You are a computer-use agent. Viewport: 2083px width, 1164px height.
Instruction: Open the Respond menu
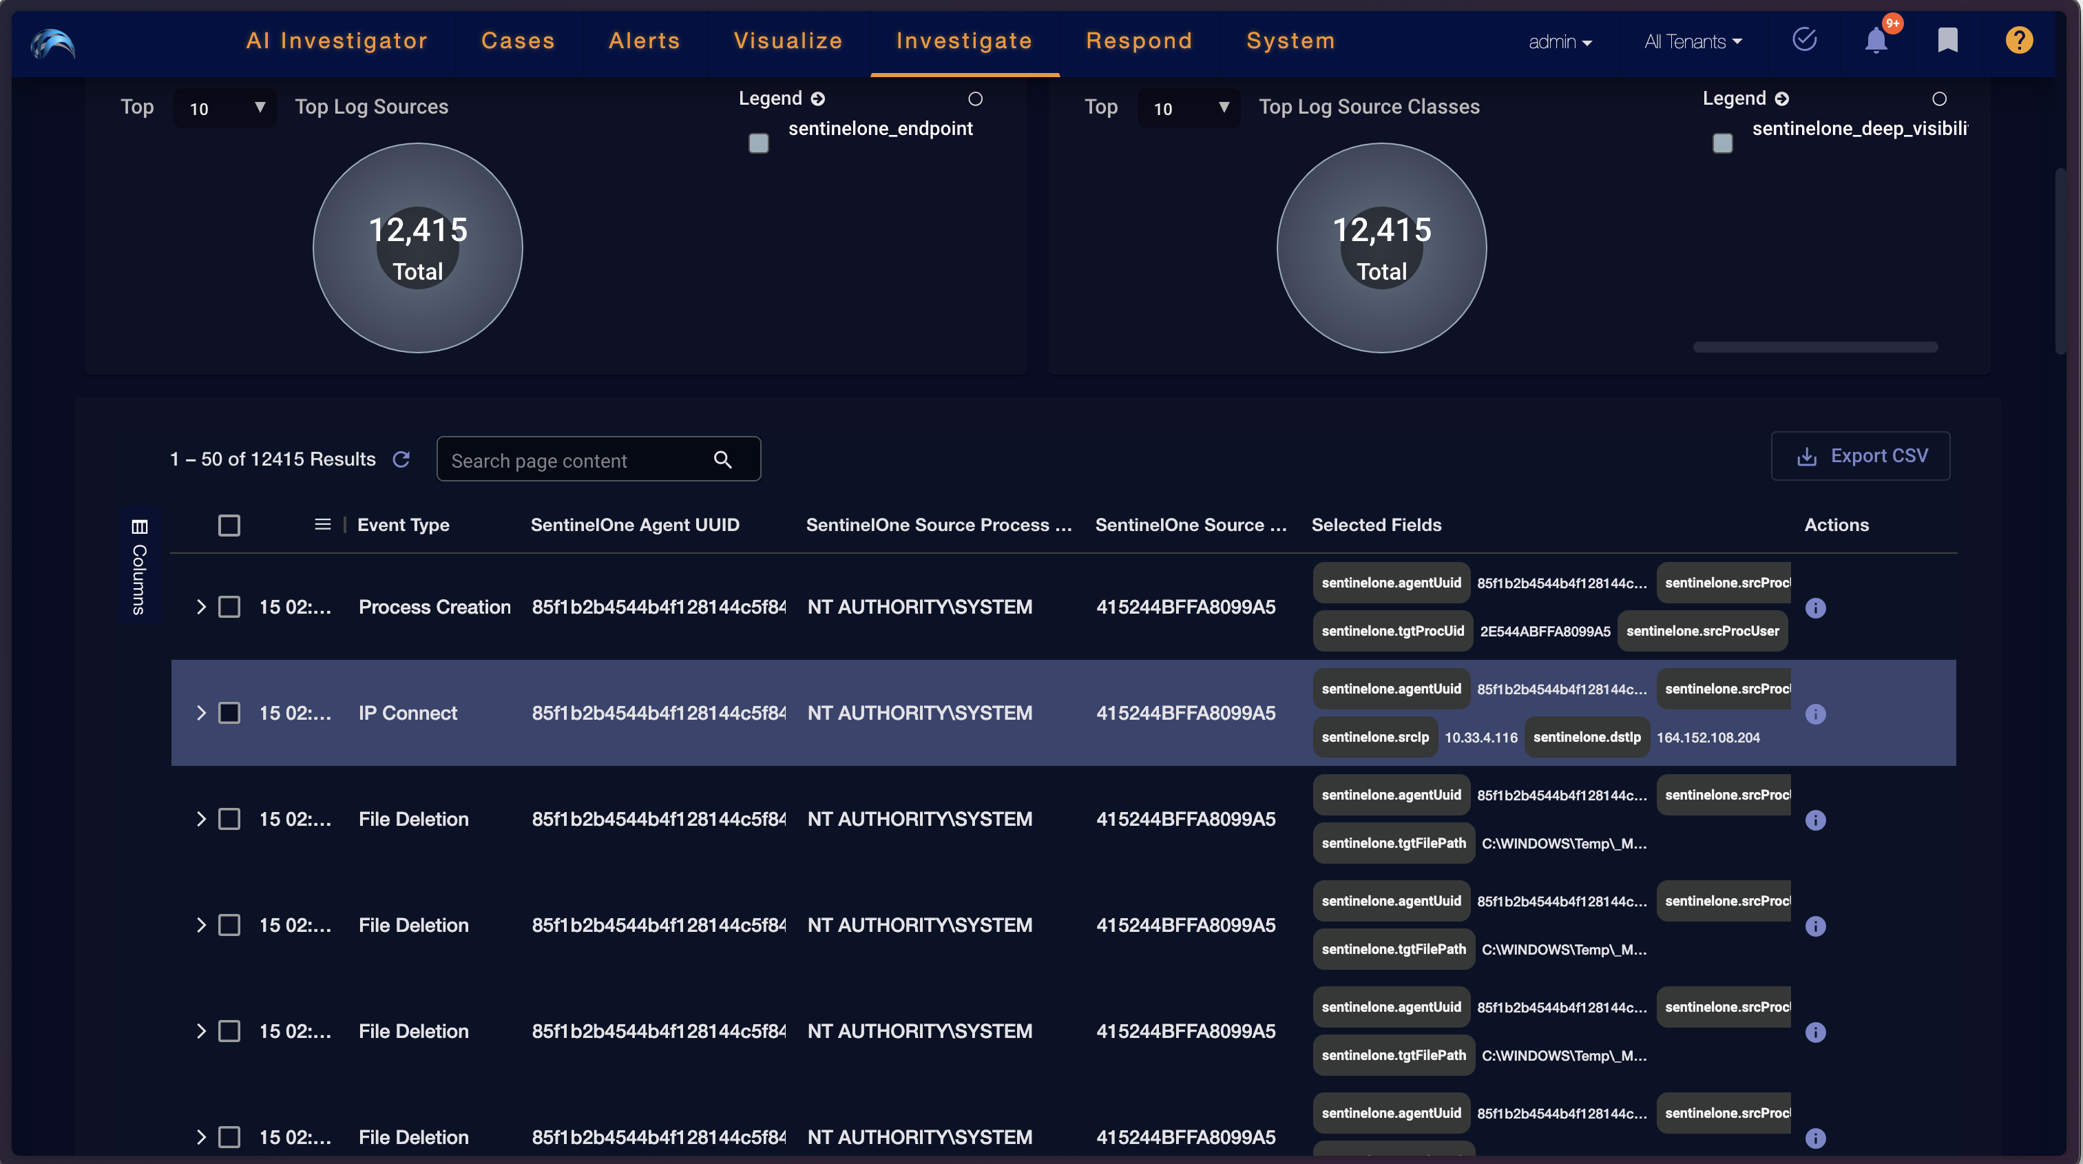tap(1140, 41)
